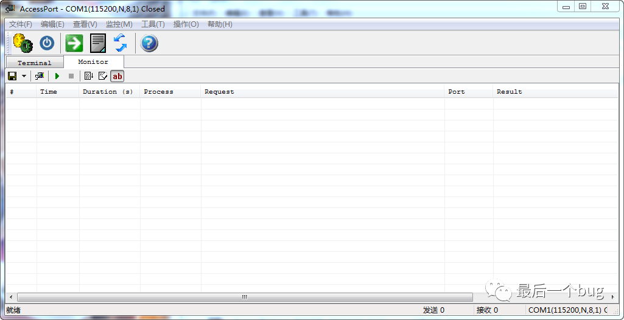Stop monitoring with the gray square button
Screen dimensions: 624x320
pos(71,76)
